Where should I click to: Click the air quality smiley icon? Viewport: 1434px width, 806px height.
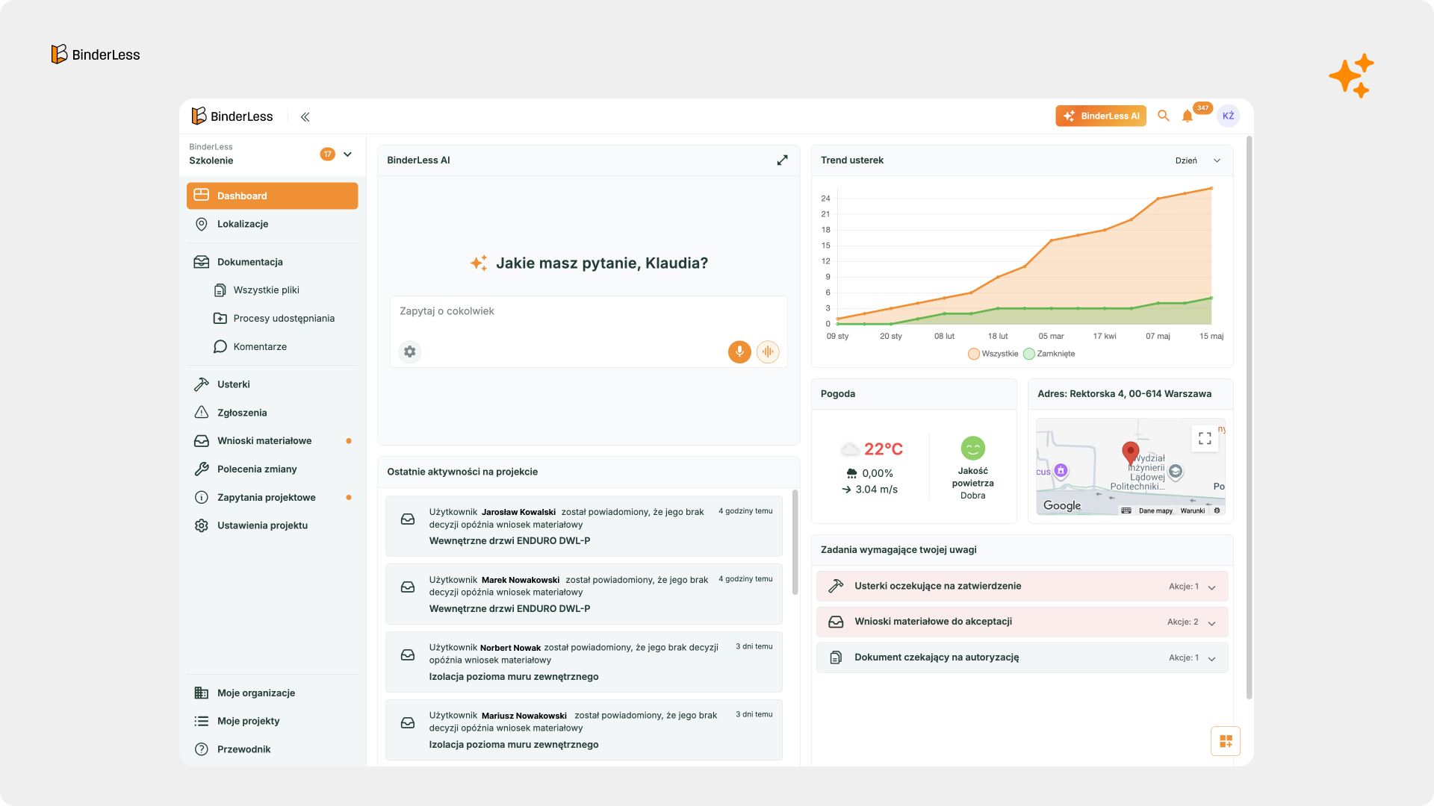pyautogui.click(x=972, y=449)
